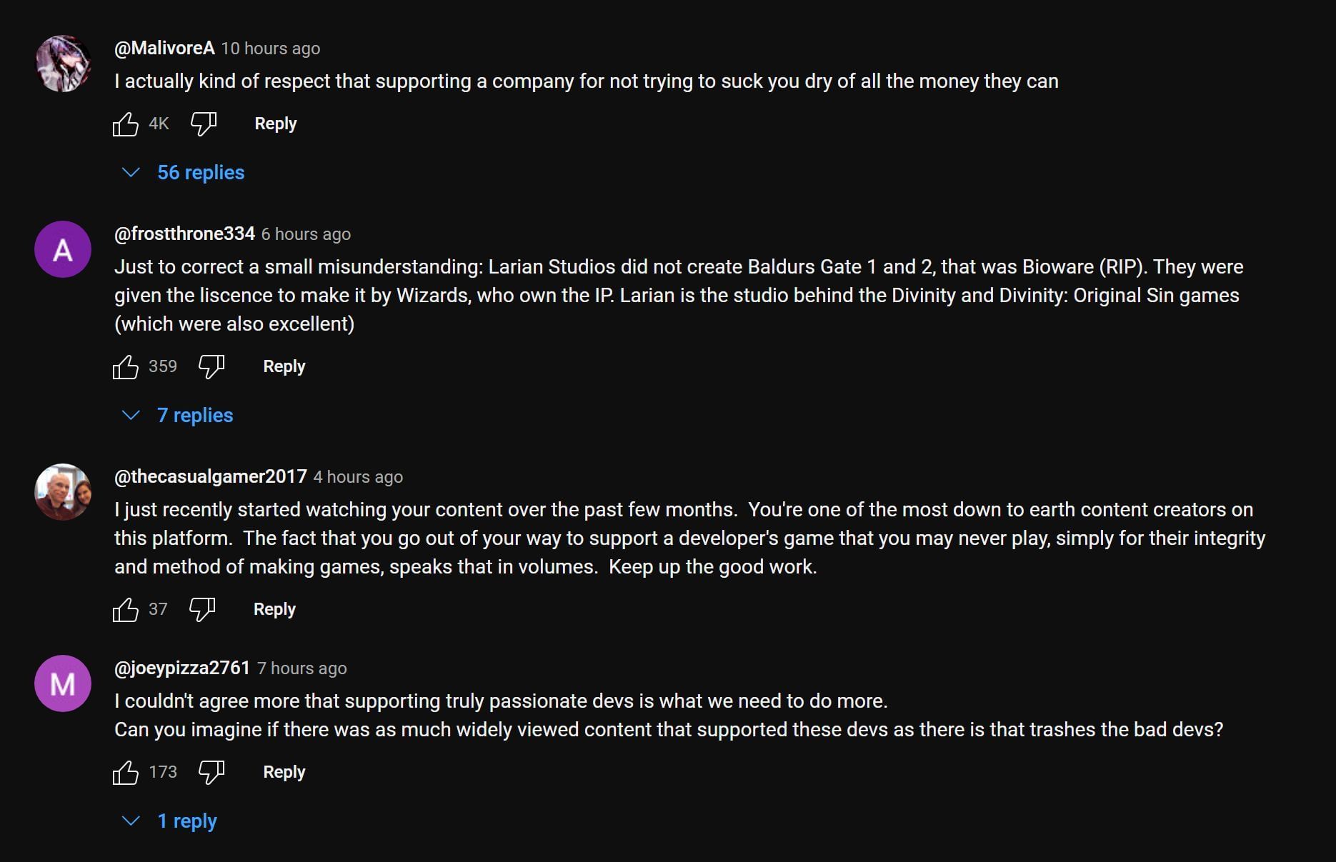Viewport: 1336px width, 862px height.
Task: Like the @joeypizza2761 comment
Action: point(126,773)
